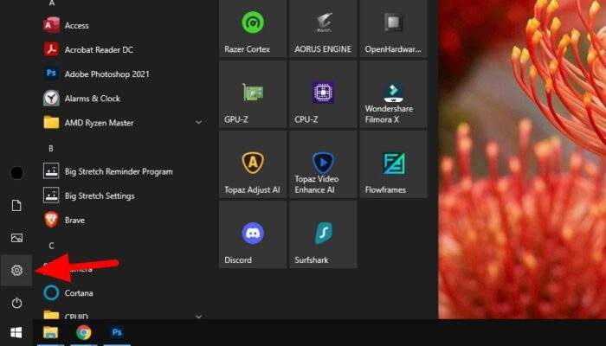606x346 pixels.
Task: Switch to Photoshop on the taskbar
Action: click(x=117, y=332)
